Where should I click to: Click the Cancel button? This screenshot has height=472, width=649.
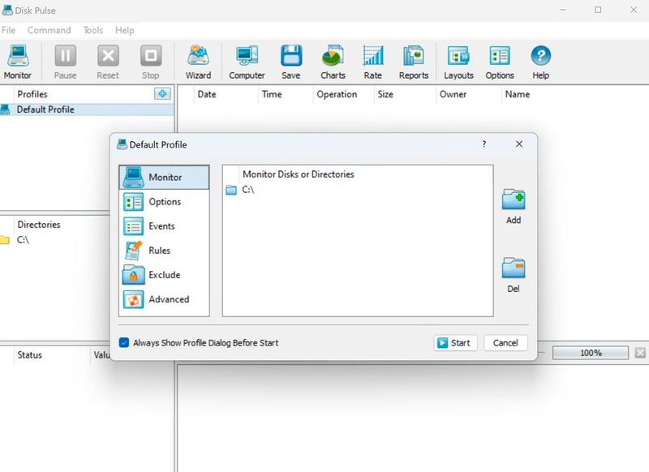505,343
